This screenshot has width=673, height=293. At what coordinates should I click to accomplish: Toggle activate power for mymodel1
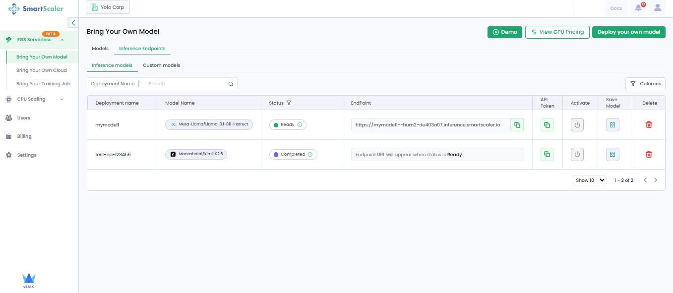tap(577, 125)
